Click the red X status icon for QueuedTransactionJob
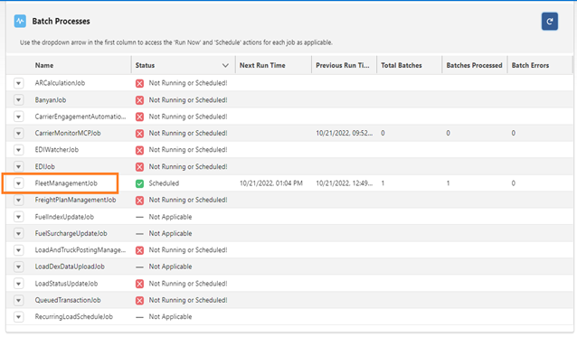The width and height of the screenshot is (577, 337). tap(139, 300)
